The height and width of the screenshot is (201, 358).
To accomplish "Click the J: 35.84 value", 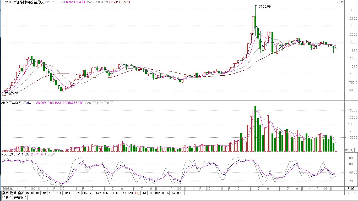I will tap(50, 154).
